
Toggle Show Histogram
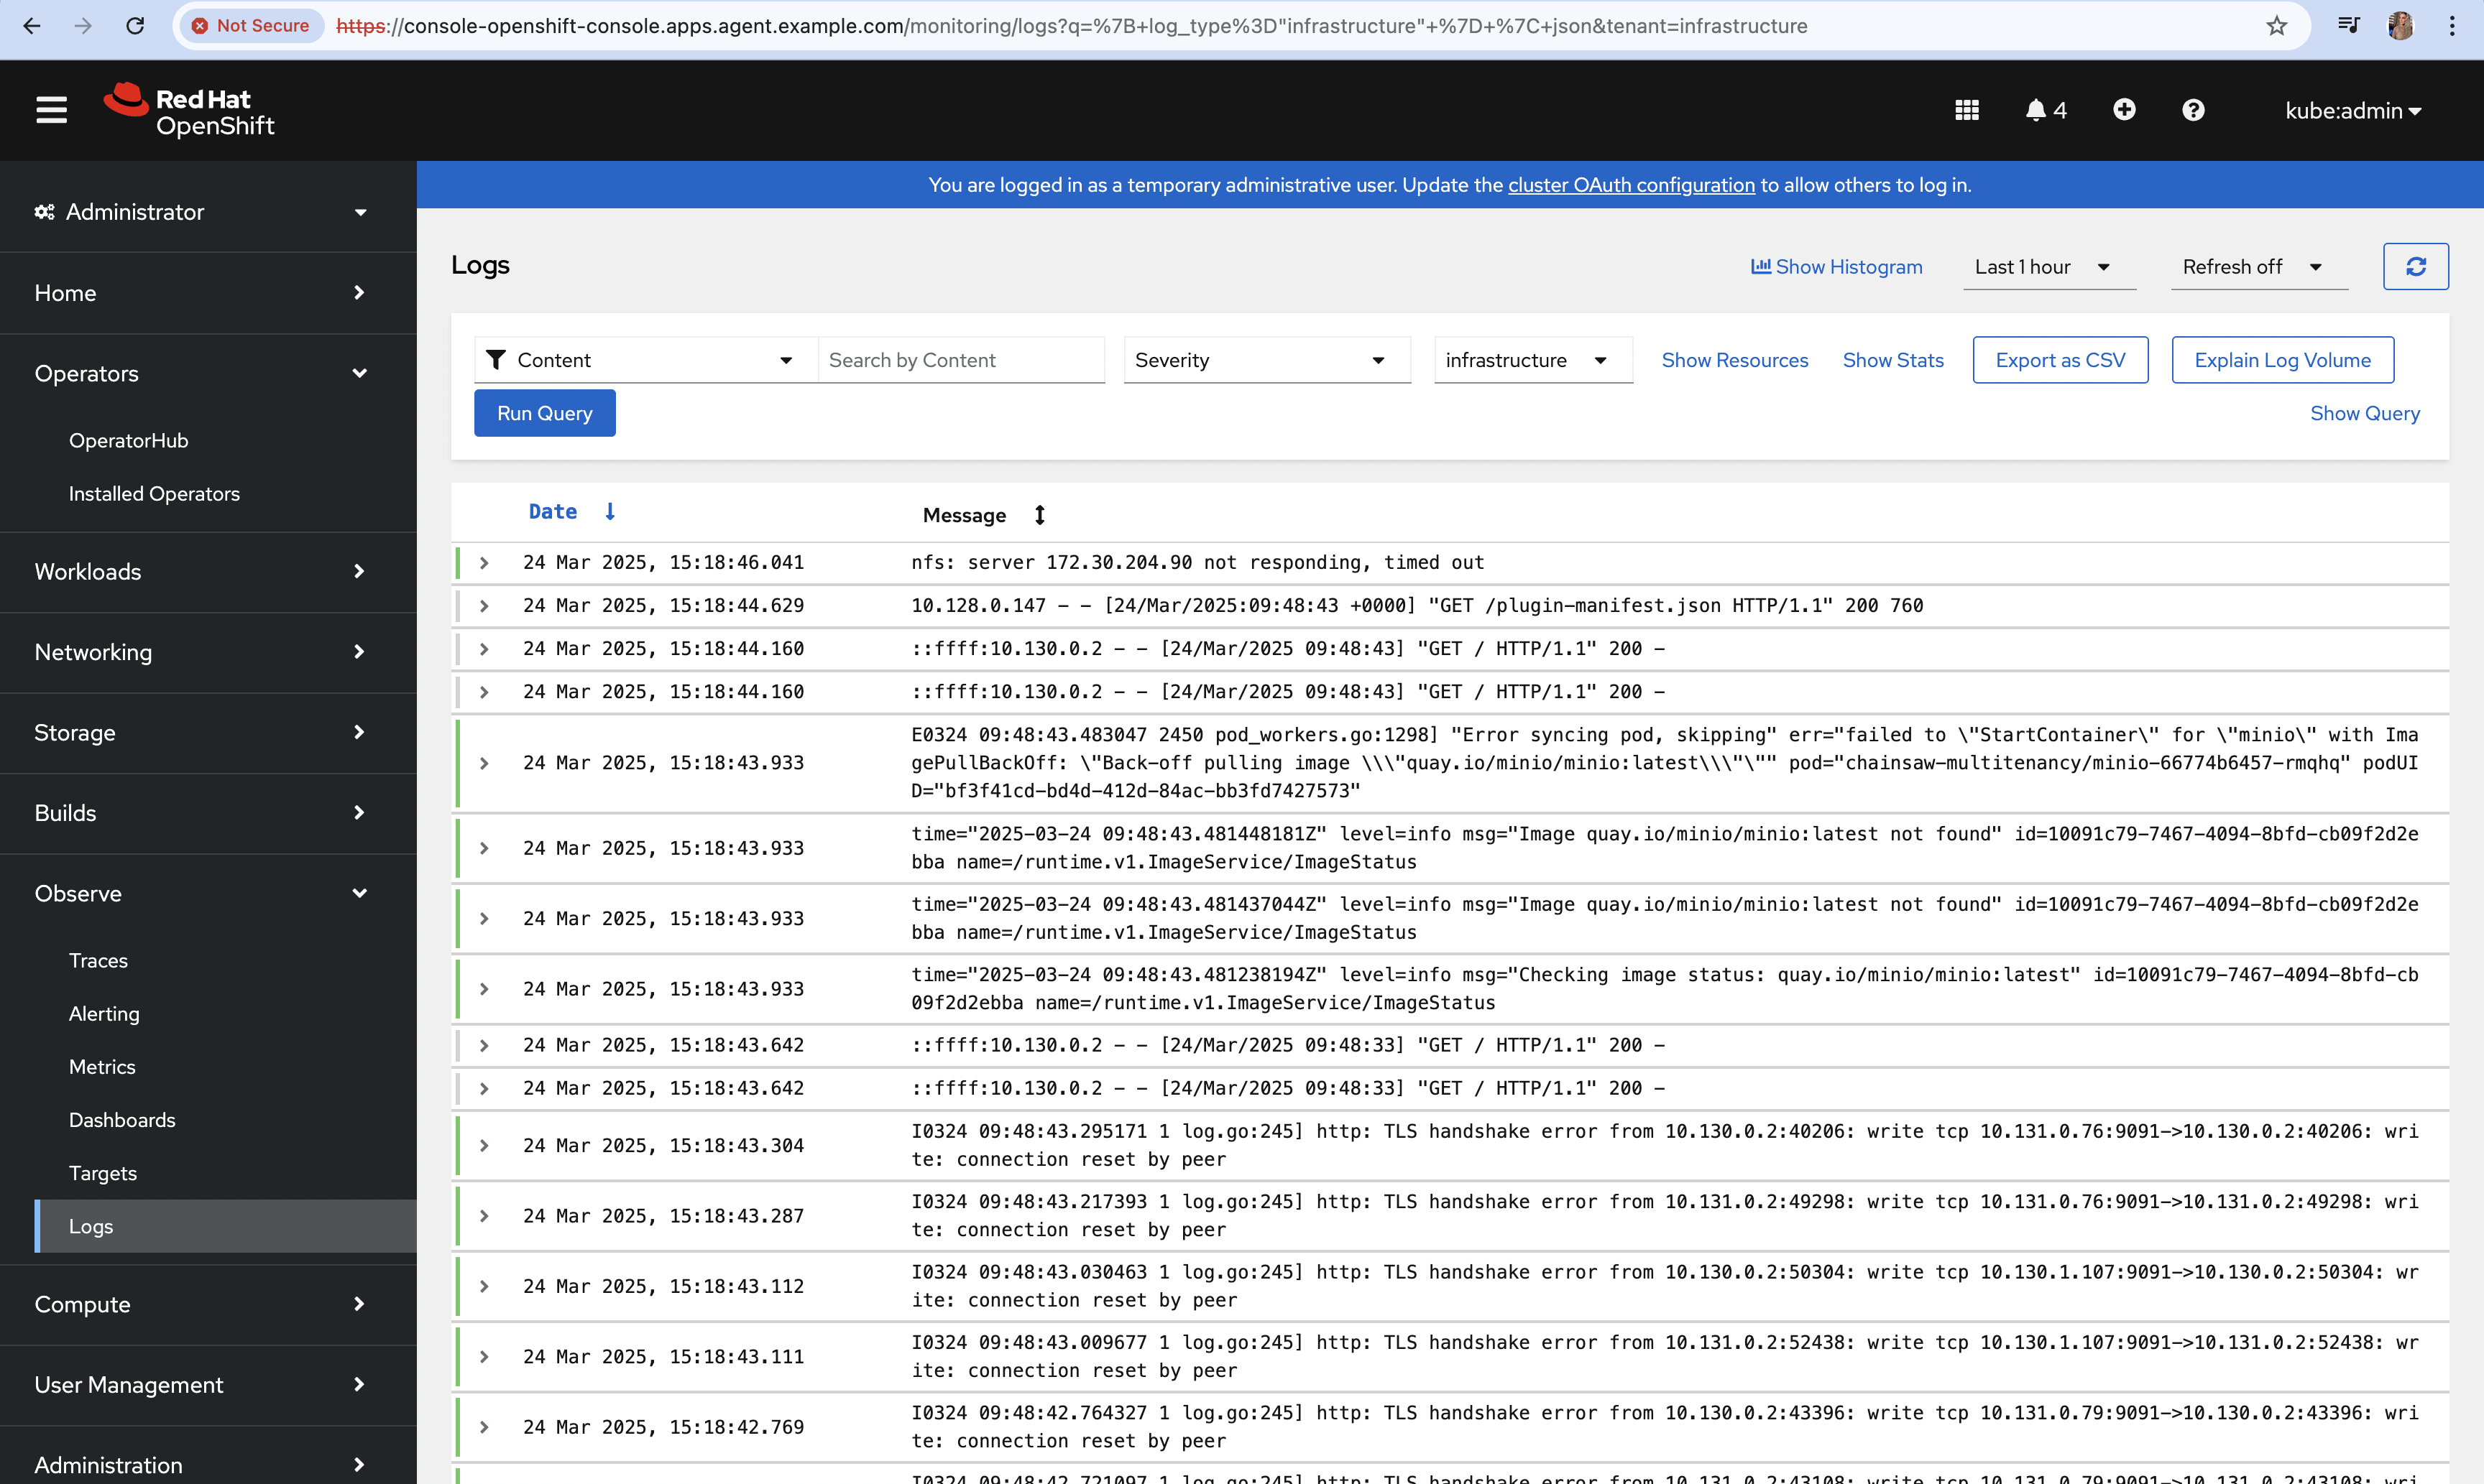coord(1836,267)
